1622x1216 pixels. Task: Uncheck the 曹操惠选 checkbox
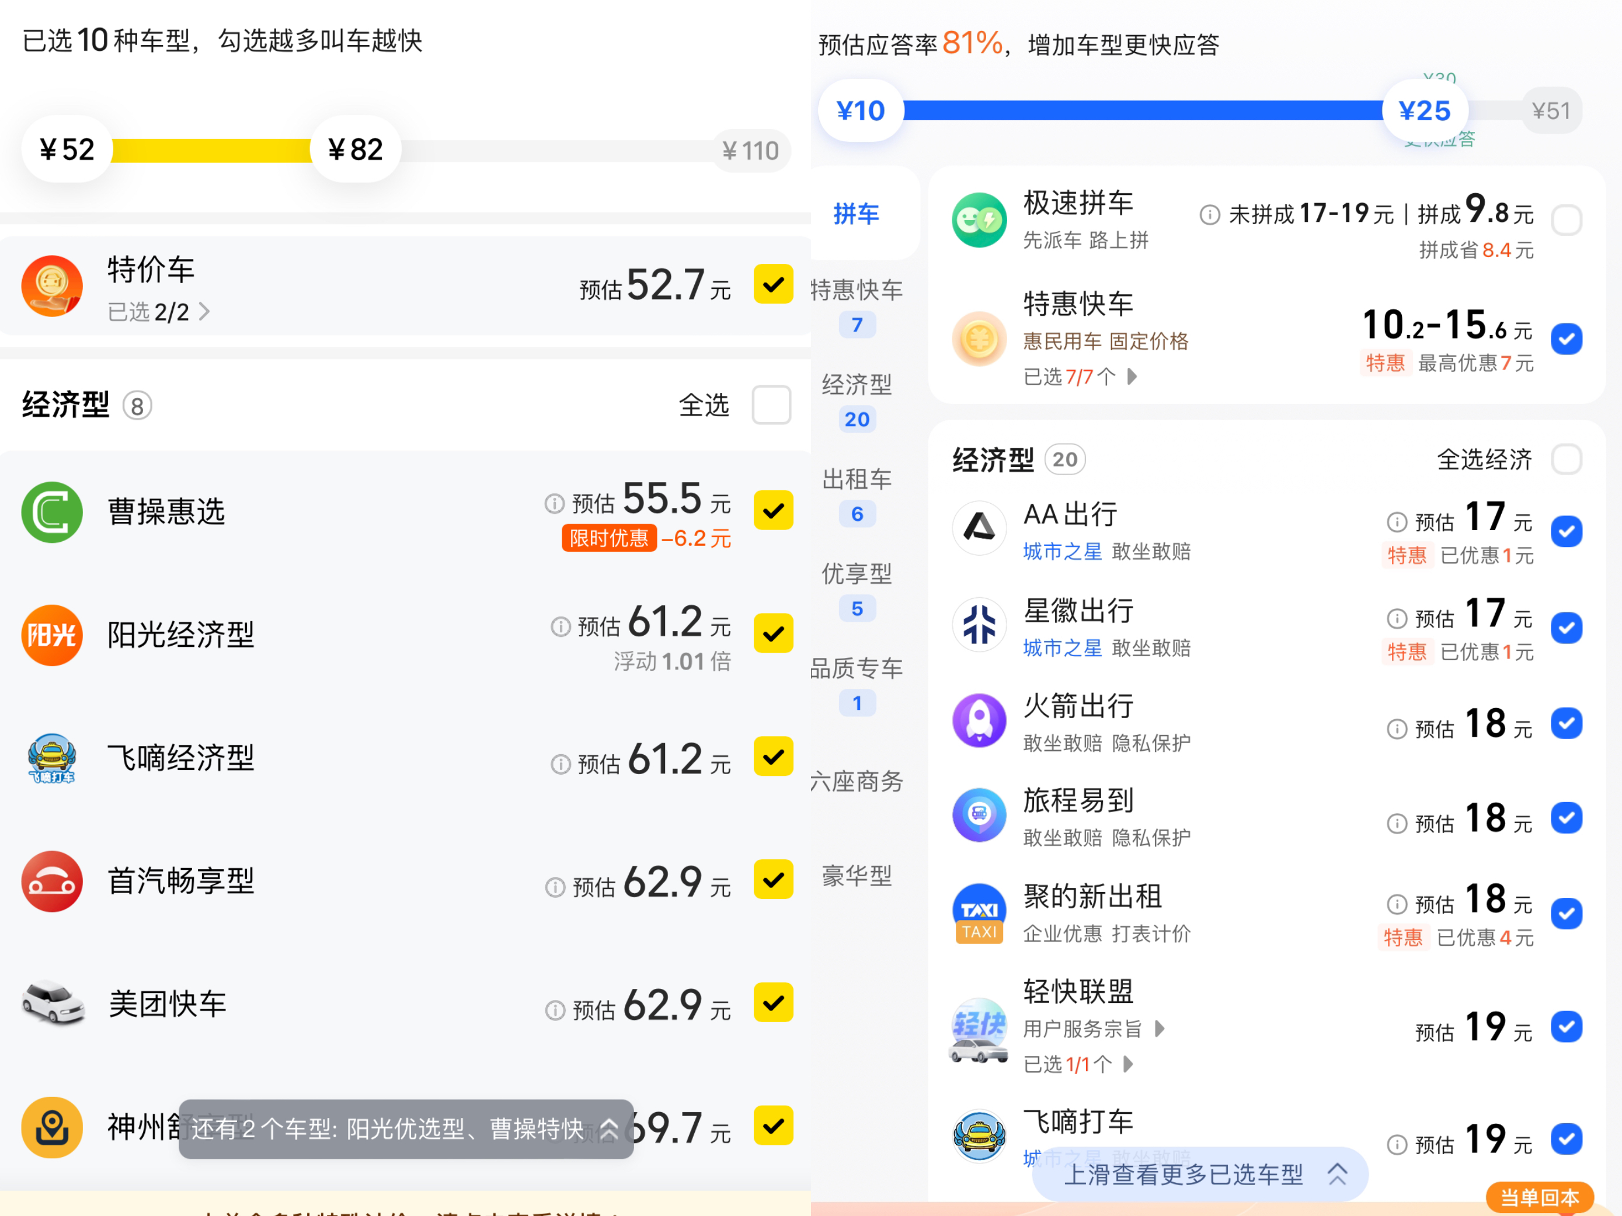coord(773,510)
